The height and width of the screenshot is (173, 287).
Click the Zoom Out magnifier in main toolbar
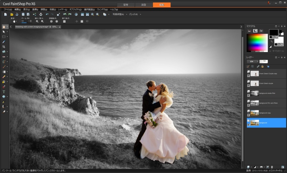(x=93, y=14)
